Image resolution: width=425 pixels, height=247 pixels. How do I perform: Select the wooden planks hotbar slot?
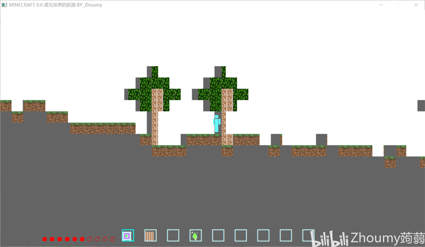tap(150, 236)
